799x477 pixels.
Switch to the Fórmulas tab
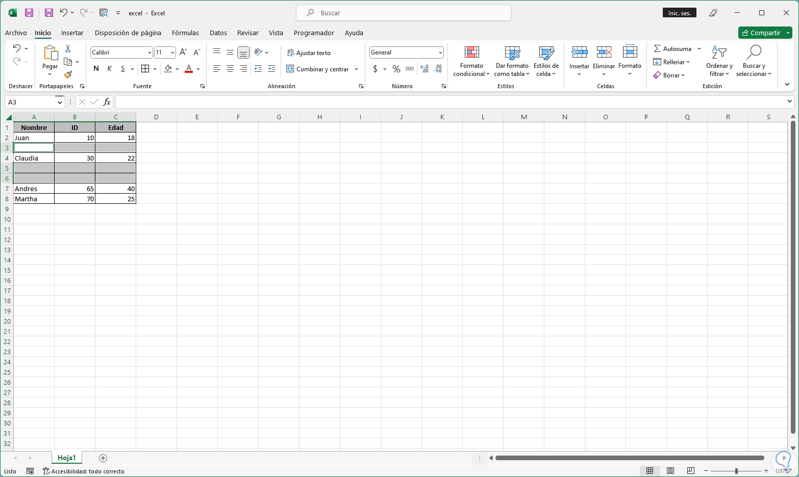click(185, 33)
